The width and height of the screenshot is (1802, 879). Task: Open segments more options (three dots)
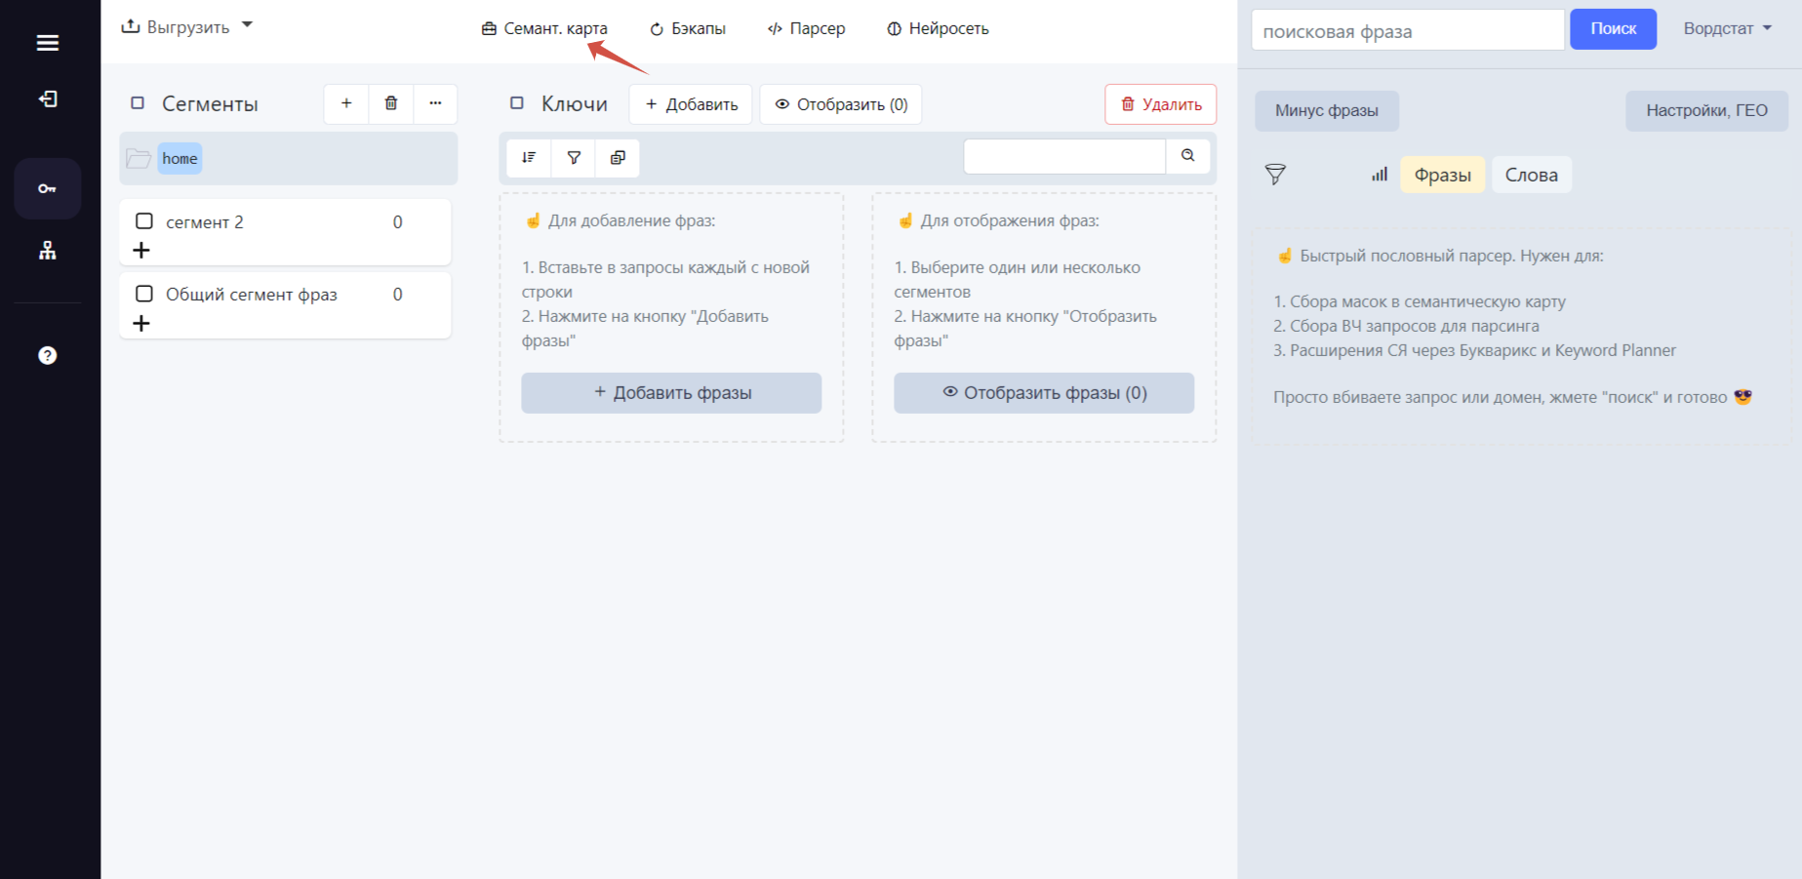coord(435,103)
